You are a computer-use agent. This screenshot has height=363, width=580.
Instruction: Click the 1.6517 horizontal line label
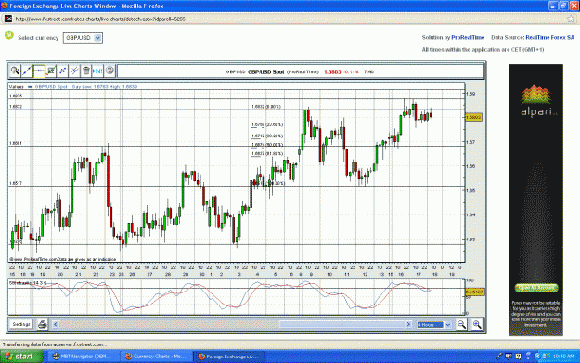16,183
